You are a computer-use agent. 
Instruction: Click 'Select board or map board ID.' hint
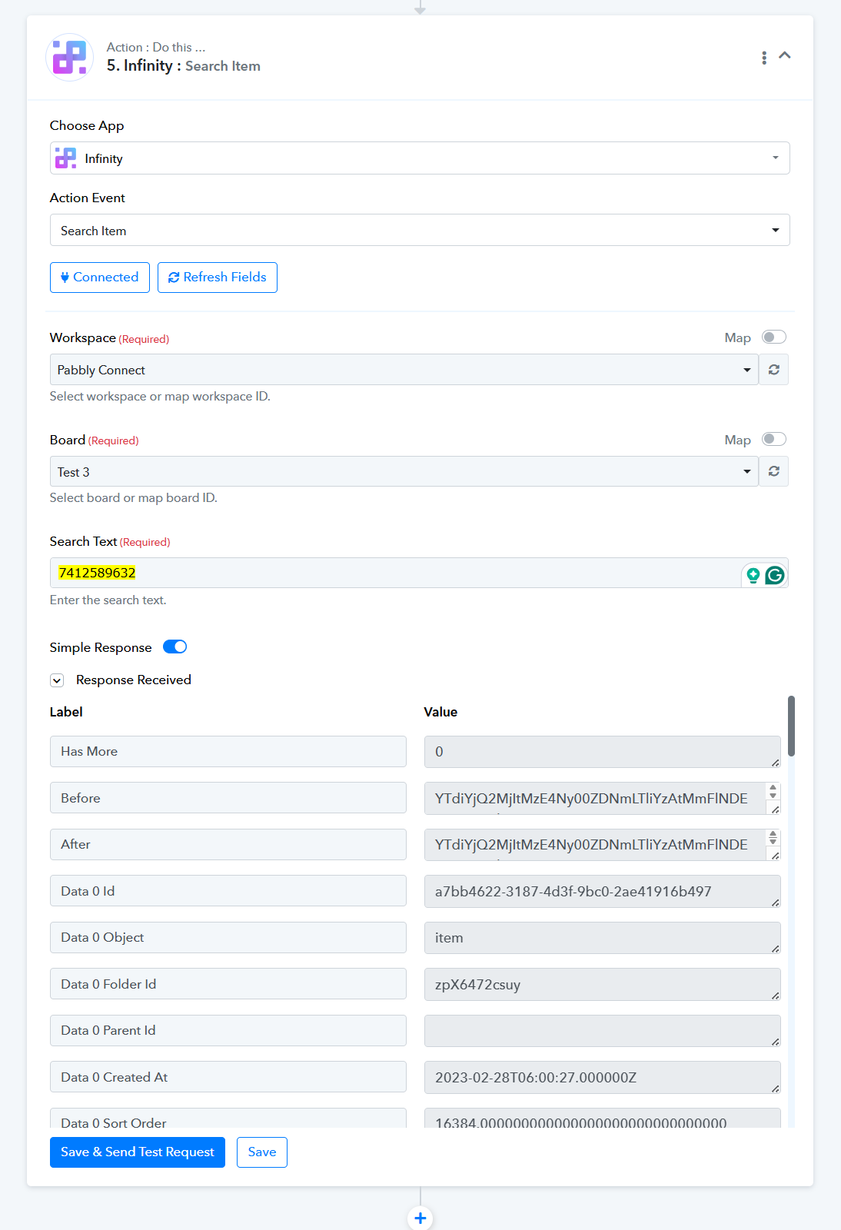134,498
